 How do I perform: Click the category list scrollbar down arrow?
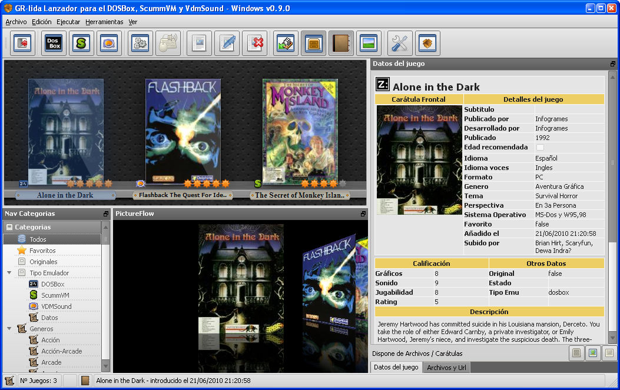click(106, 366)
